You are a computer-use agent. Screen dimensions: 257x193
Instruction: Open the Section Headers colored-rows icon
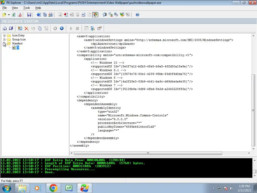coord(51,15)
